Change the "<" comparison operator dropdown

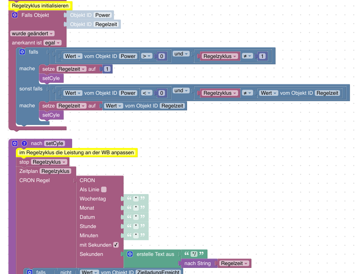click(147, 93)
